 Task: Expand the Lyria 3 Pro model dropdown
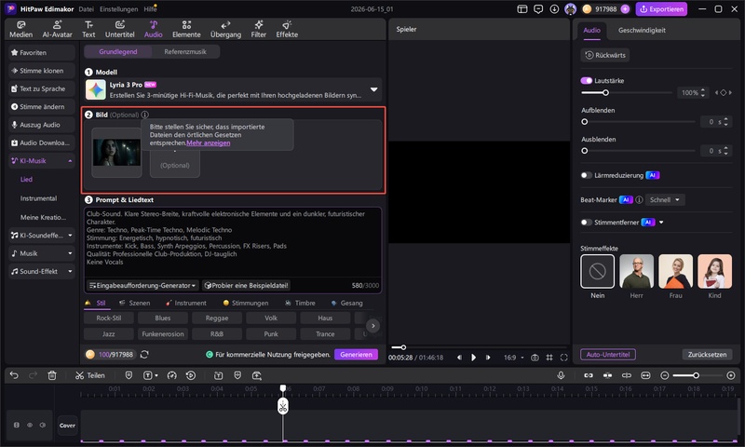tap(374, 89)
